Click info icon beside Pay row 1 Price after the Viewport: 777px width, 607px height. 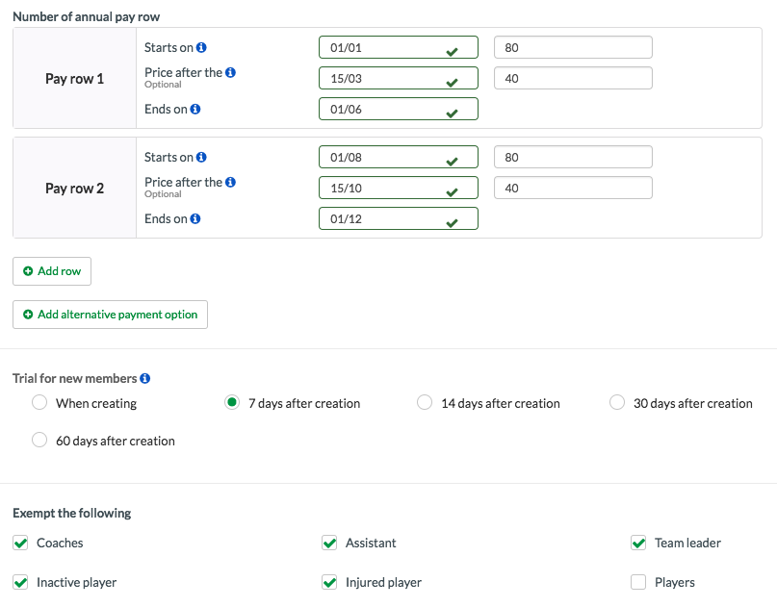(x=230, y=72)
